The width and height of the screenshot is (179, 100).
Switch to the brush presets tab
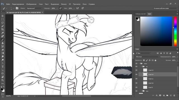point(140,14)
